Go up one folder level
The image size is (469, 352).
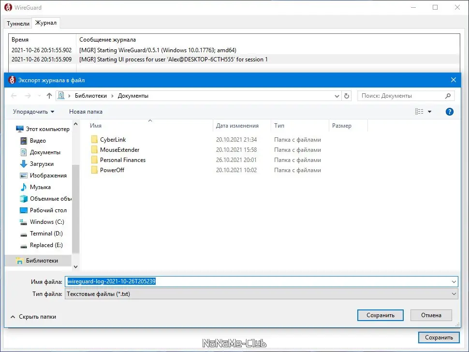click(49, 96)
